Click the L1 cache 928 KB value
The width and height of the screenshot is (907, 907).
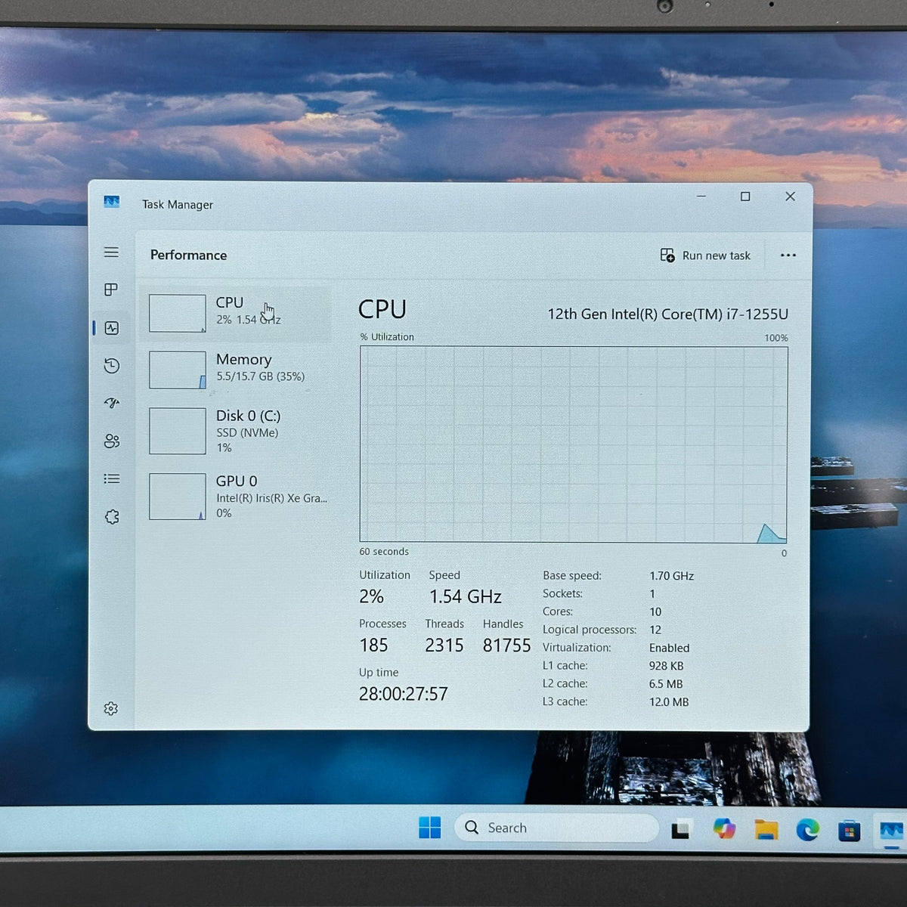click(x=666, y=666)
